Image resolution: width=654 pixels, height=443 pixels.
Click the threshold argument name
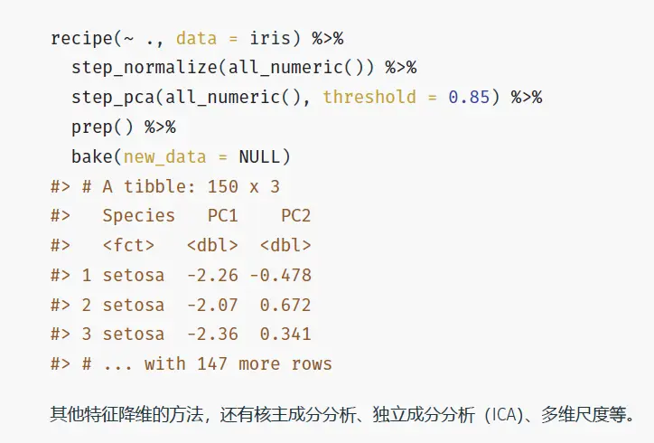[x=369, y=98]
